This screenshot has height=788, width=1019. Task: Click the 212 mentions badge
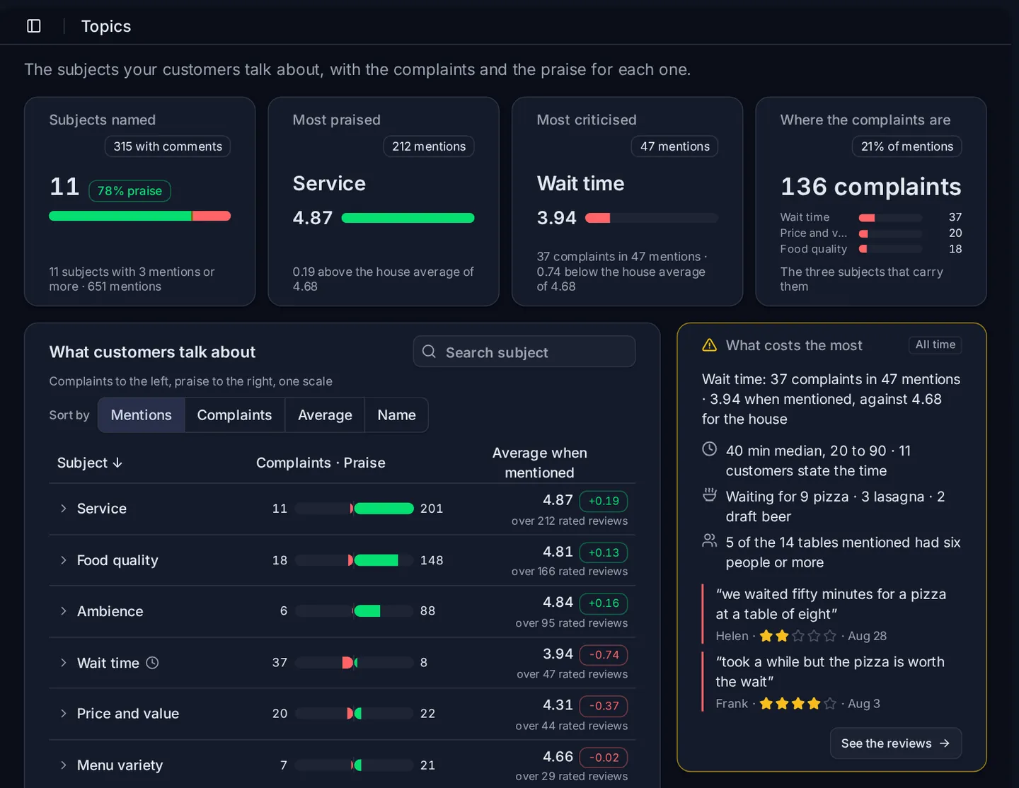click(x=429, y=146)
